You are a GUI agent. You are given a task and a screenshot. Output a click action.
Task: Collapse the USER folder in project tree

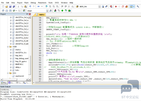click(8, 47)
